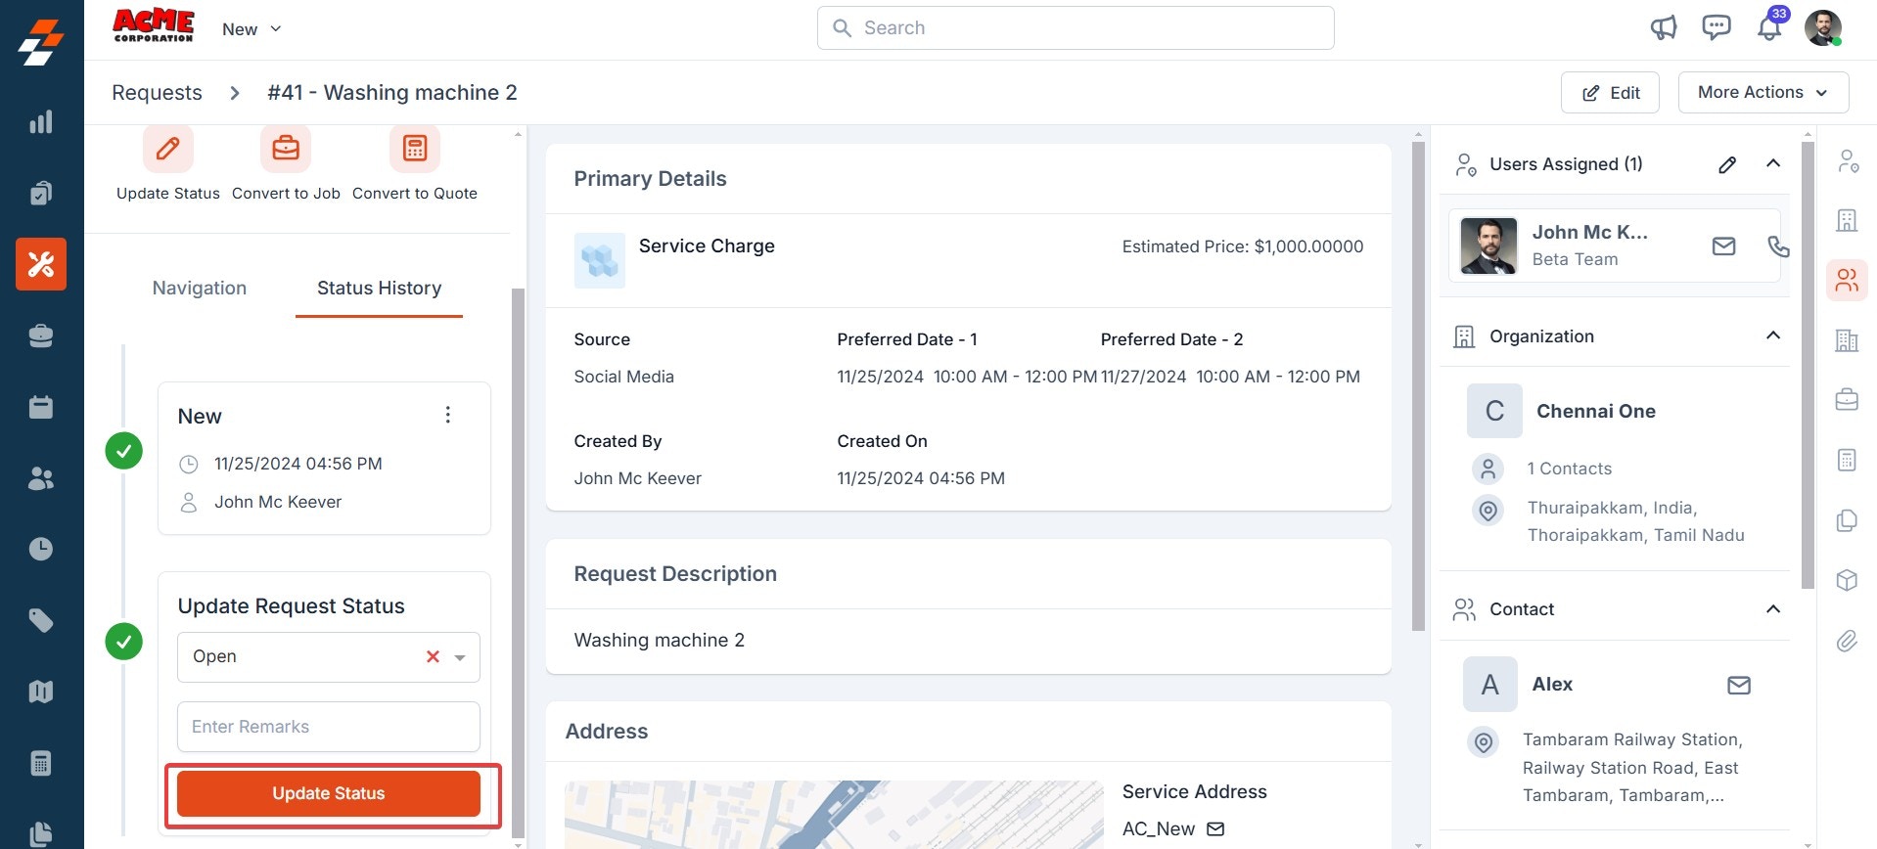Image resolution: width=1877 pixels, height=849 pixels.
Task: Click the left panel vertical scrollbar
Action: [x=519, y=562]
